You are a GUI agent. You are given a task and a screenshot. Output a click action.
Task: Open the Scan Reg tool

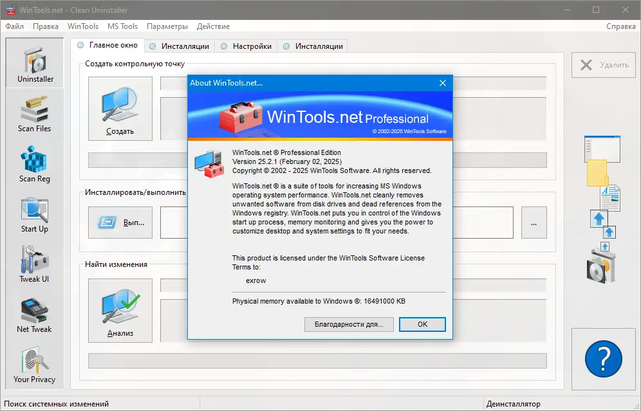tap(35, 165)
